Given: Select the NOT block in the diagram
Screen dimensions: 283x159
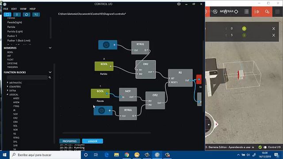Looking at the screenshot, I should point(128,95).
